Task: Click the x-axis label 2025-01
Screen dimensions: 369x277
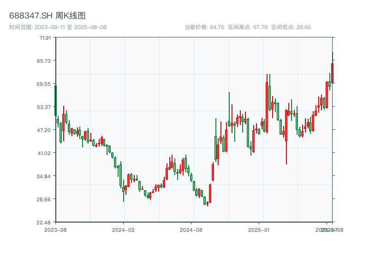Action: pyautogui.click(x=259, y=230)
